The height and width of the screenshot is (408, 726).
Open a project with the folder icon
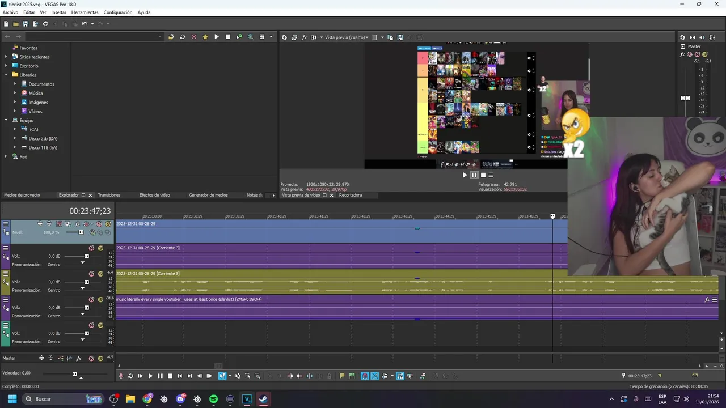tap(16, 24)
